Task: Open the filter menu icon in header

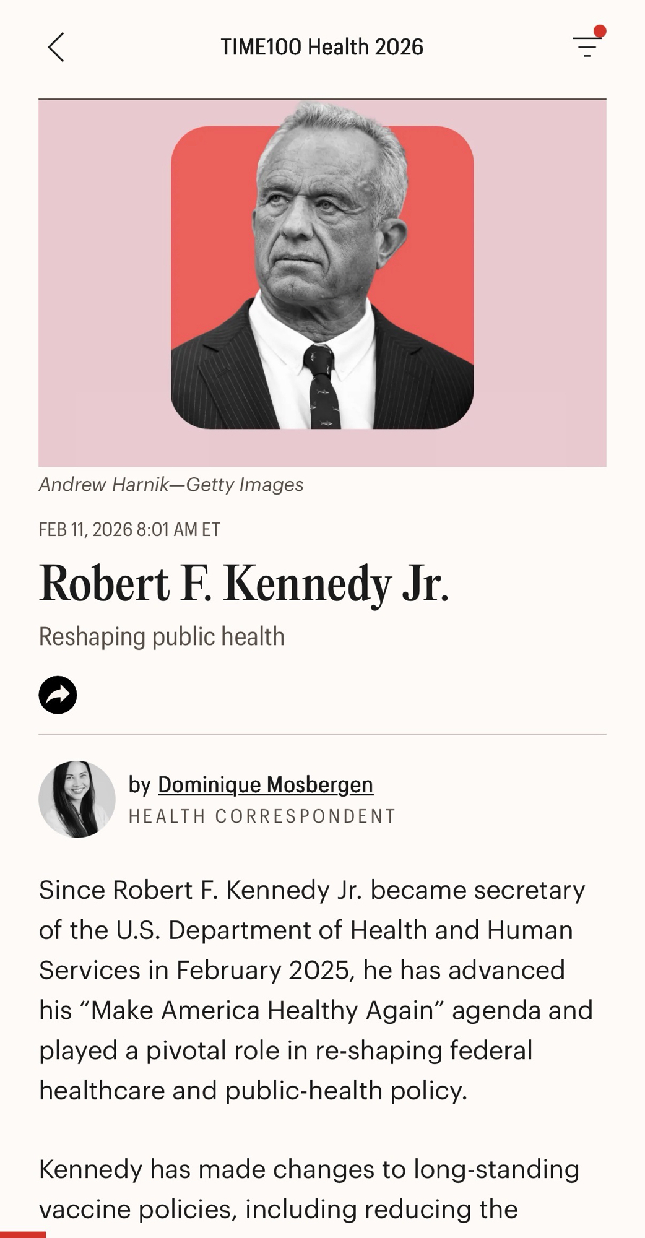Action: [x=586, y=47]
